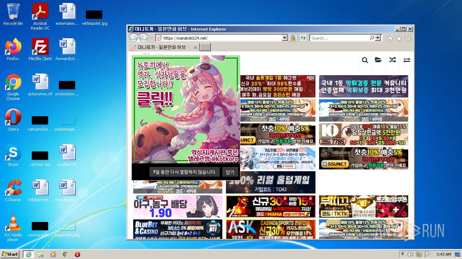This screenshot has width=462, height=259.
Task: Launch Acrobat Reader DC from the desktop
Action: (x=40, y=16)
